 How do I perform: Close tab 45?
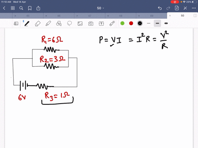click(15, 16)
